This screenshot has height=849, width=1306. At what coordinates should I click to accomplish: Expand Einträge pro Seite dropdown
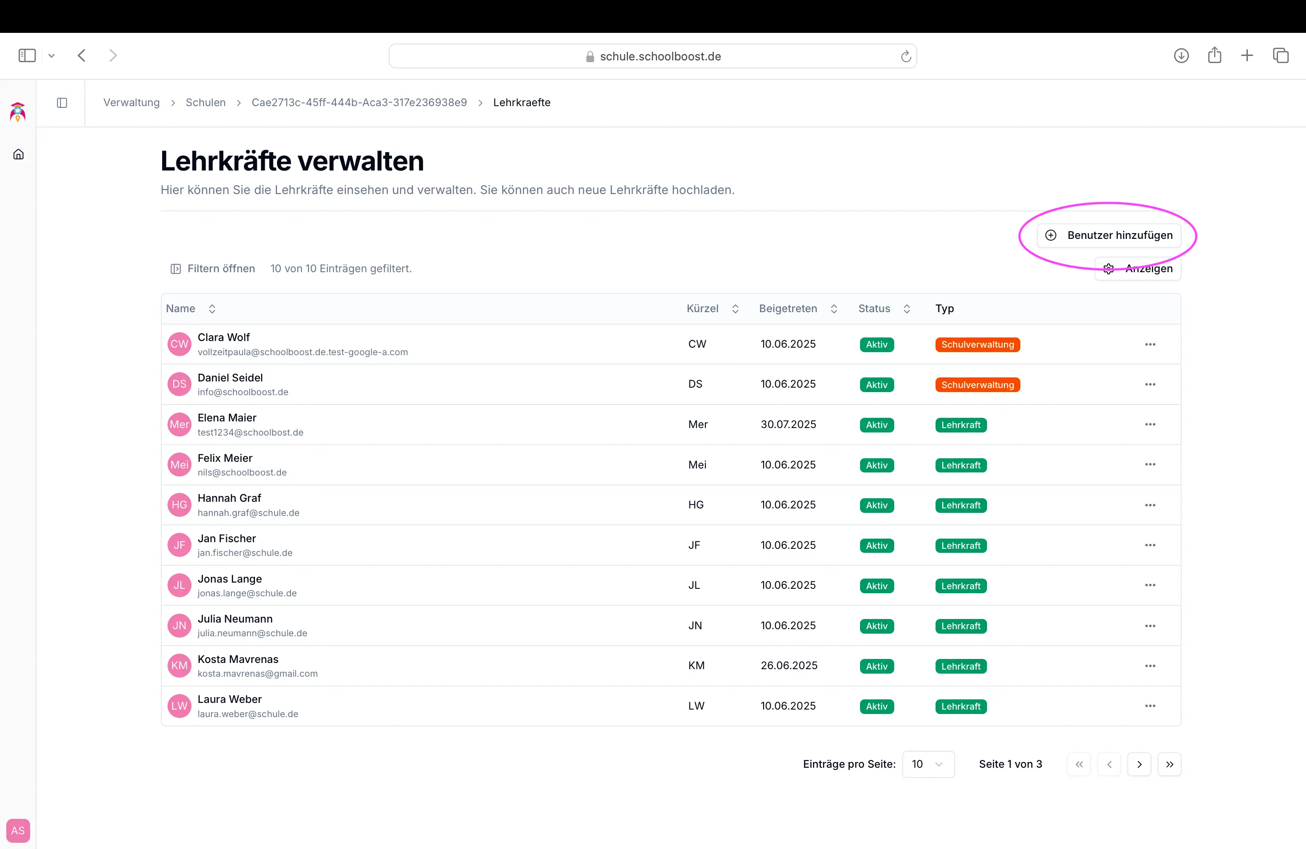928,764
